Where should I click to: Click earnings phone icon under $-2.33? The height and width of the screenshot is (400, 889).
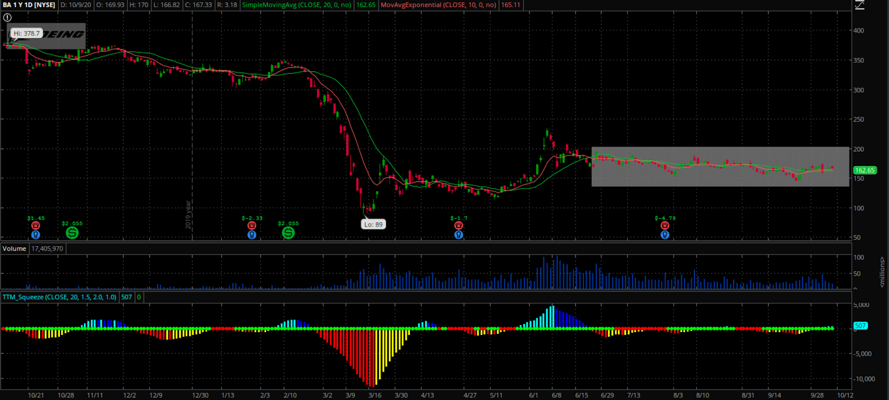tap(252, 226)
